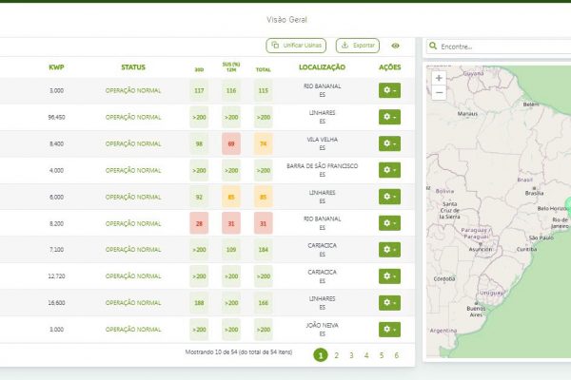Sort by LOCALIZAÇÃO column header
571x380 pixels.
click(322, 67)
